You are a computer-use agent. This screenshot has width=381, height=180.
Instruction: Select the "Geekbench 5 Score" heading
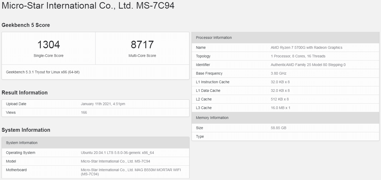pos(26,25)
